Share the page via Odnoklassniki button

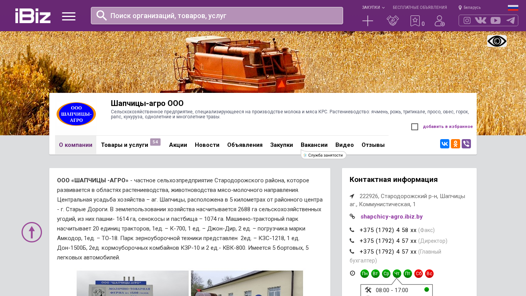point(456,144)
